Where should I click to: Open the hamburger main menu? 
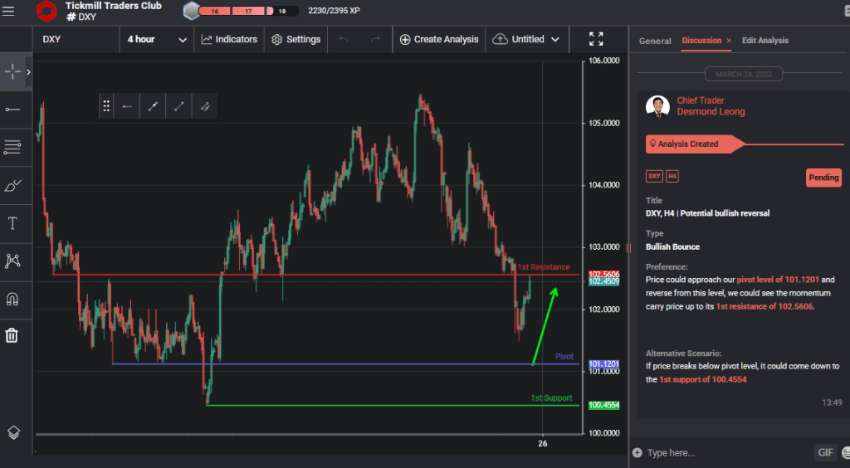pos(8,12)
